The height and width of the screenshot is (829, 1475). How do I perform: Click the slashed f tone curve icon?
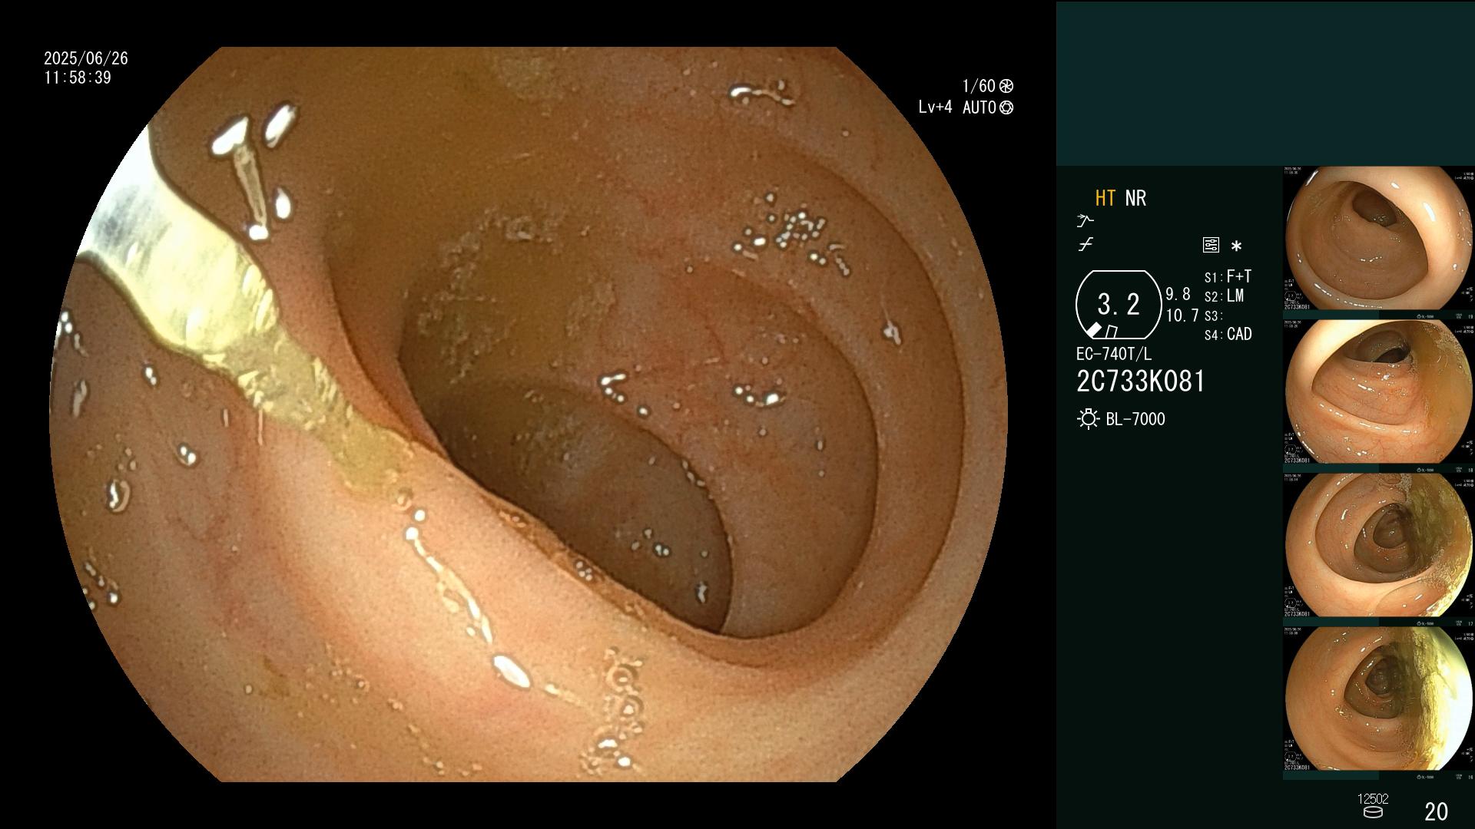(x=1086, y=246)
